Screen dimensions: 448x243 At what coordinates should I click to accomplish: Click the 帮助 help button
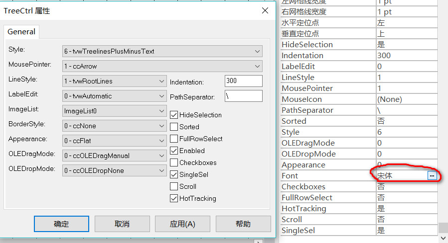243,224
